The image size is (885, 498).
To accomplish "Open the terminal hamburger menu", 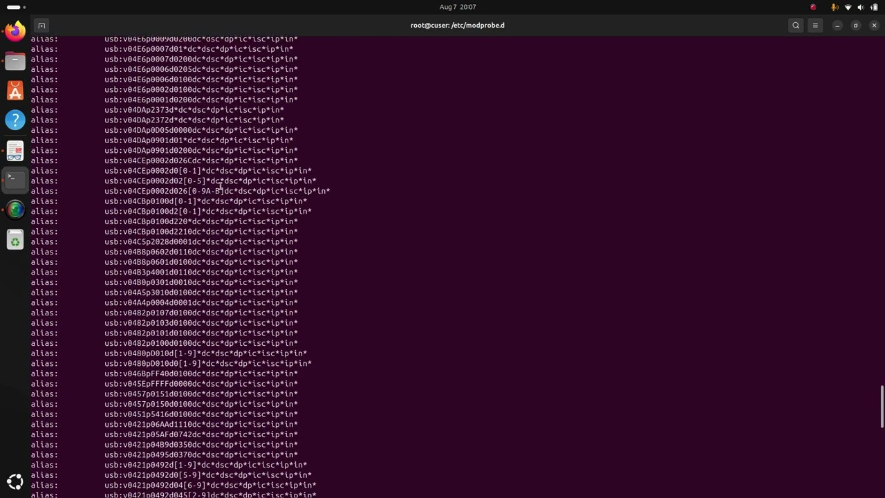I will pyautogui.click(x=815, y=26).
